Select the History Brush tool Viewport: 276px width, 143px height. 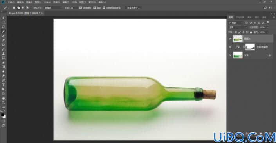(x=3, y=58)
